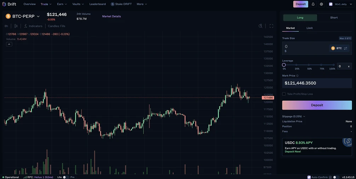356x179 pixels.
Task: Click the Bitcoin icon beside BTC-PERP
Action: pos(8,16)
